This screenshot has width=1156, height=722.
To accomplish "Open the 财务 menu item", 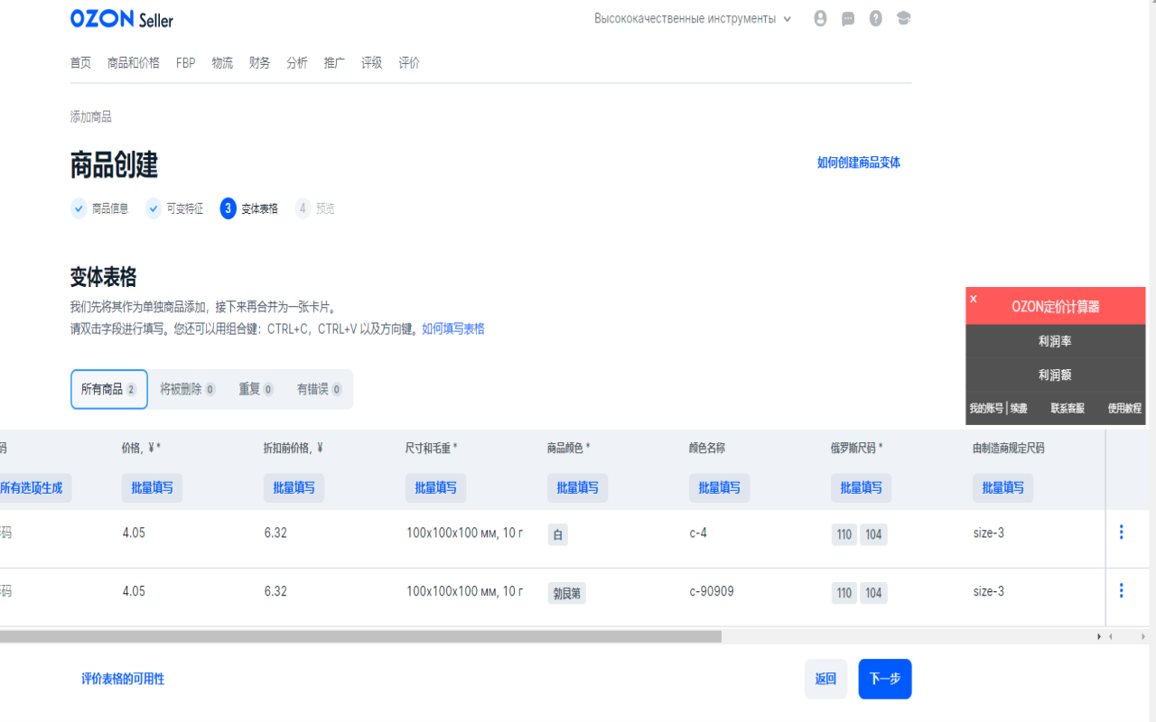I will (x=260, y=62).
